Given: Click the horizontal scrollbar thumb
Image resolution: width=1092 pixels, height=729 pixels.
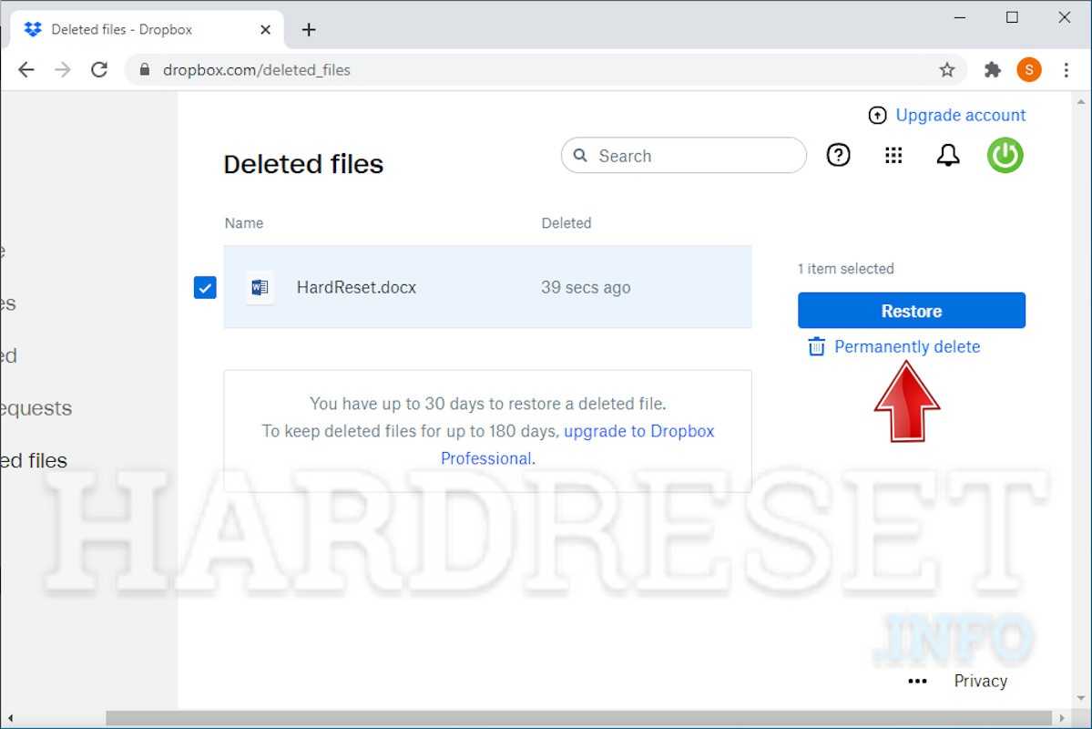Looking at the screenshot, I should [578, 718].
